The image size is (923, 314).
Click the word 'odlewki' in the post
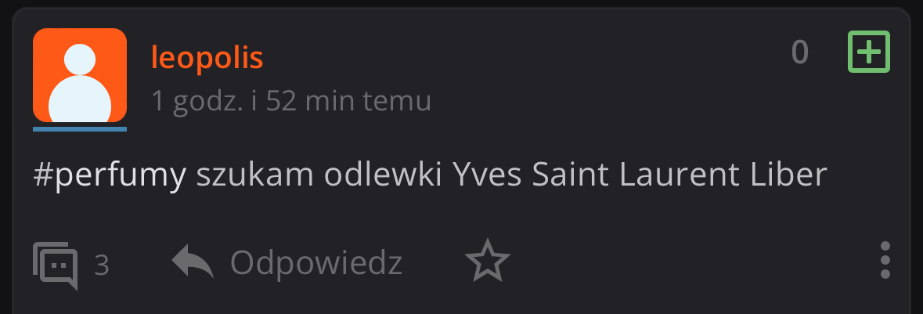click(383, 174)
